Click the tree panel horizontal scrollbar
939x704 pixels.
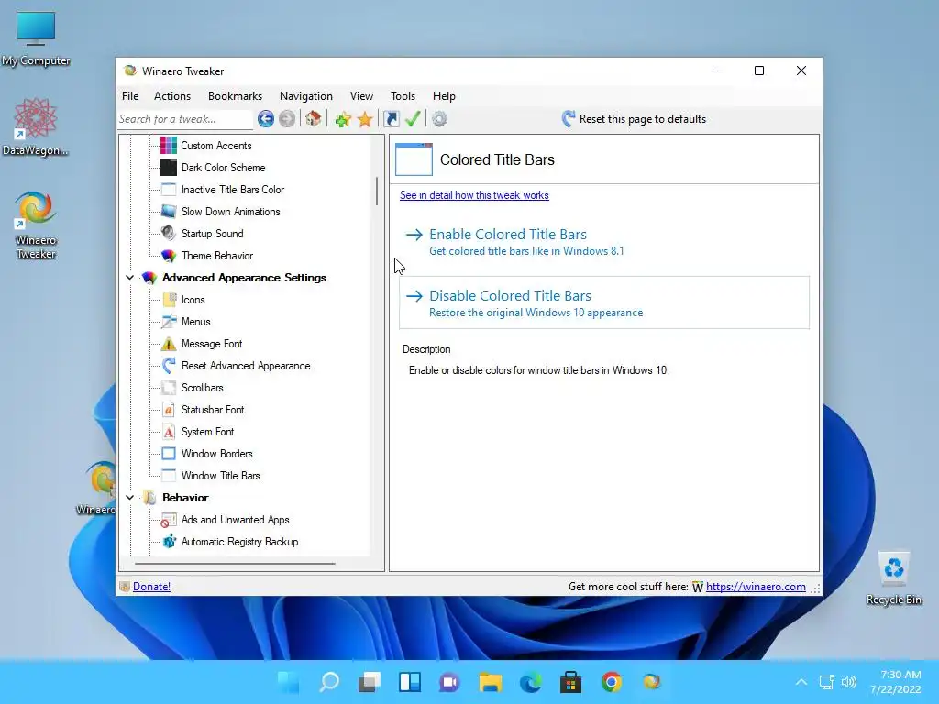[235, 564]
